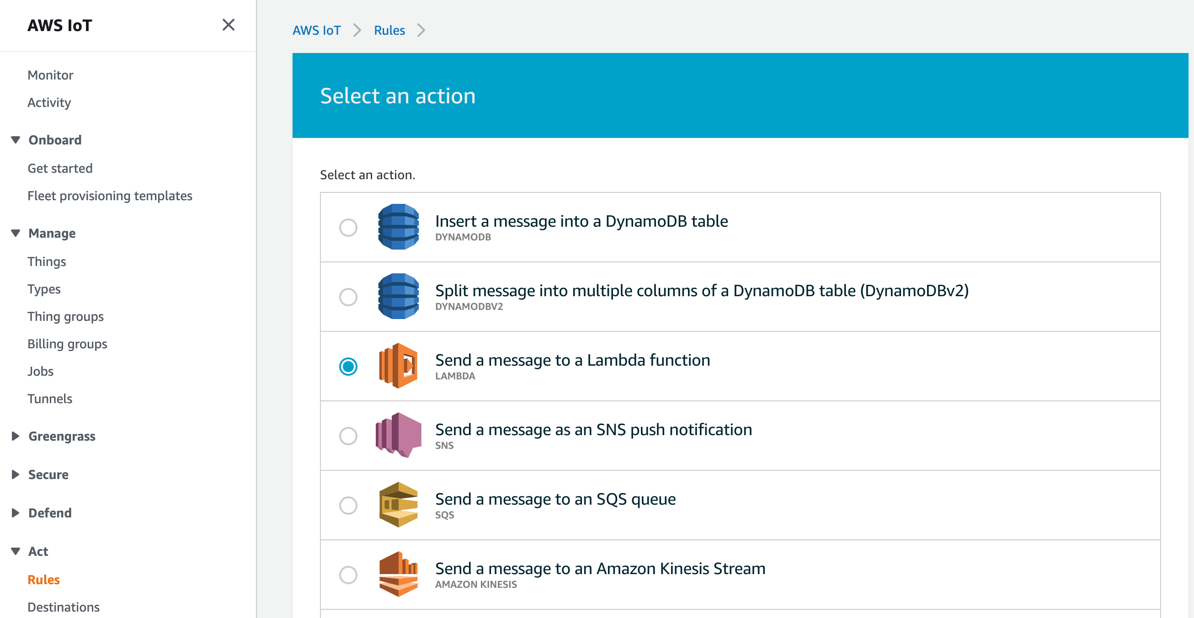1194x618 pixels.
Task: Open Rules in the Act section
Action: coord(44,580)
